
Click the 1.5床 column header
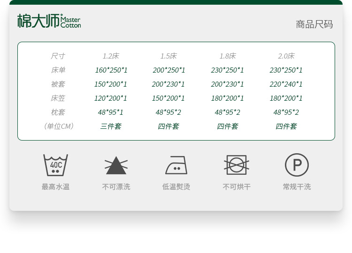click(168, 56)
